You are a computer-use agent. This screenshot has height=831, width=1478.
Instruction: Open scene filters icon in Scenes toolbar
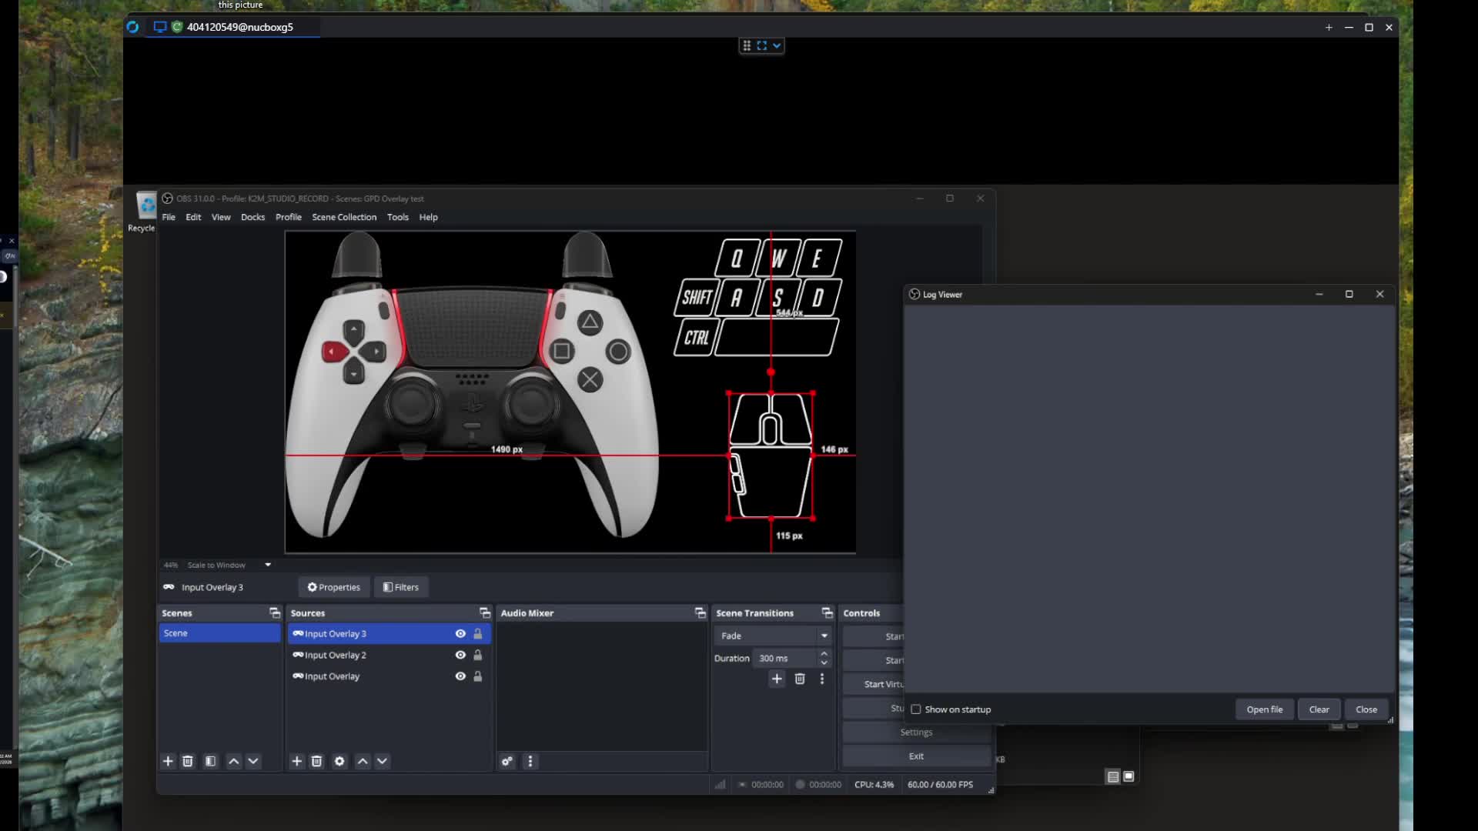211,761
